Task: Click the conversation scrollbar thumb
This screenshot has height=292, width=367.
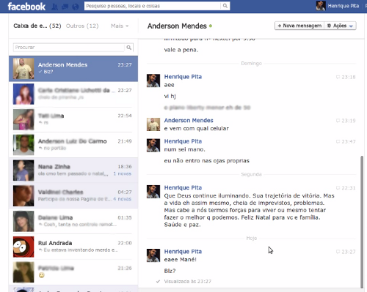Action: [362, 222]
